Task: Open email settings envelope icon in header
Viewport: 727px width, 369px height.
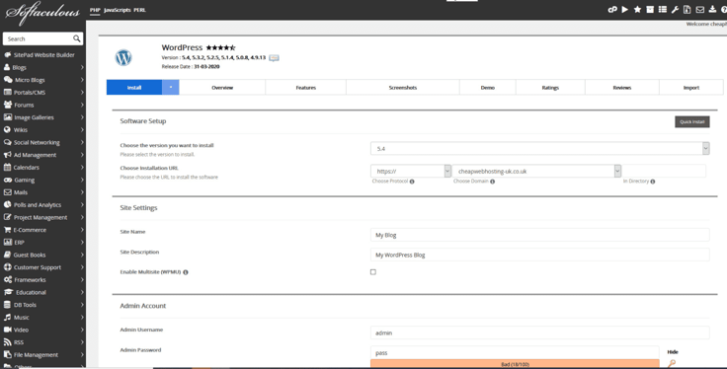Action: tap(699, 9)
